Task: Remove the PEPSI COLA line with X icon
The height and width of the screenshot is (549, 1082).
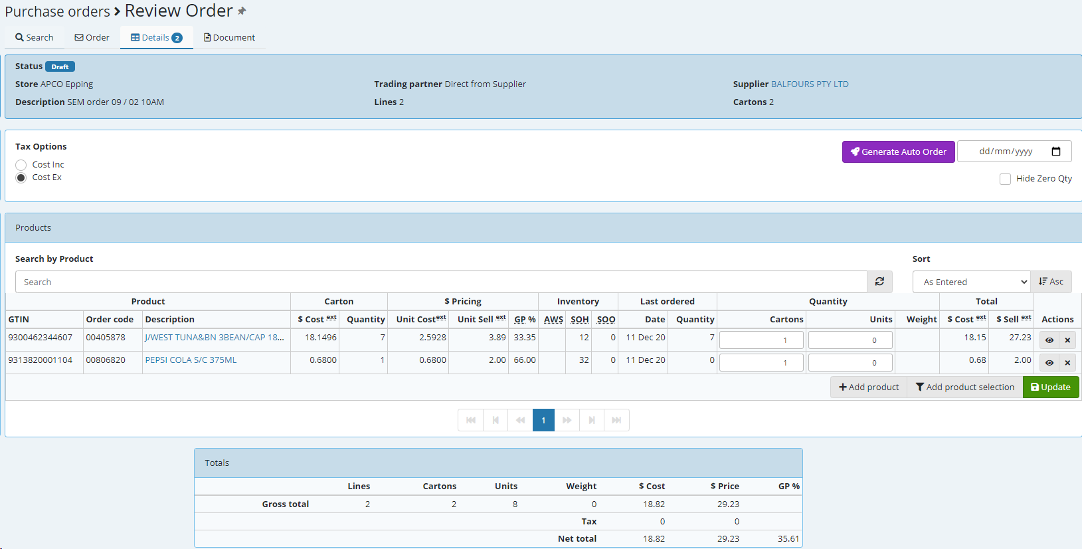Action: [1067, 363]
